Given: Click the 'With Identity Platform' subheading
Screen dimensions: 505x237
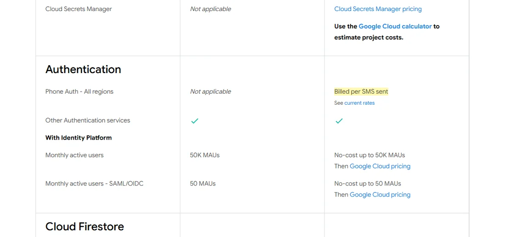Looking at the screenshot, I should coord(79,138).
